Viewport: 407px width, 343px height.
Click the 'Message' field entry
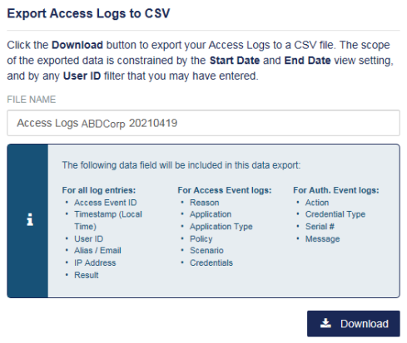click(x=322, y=238)
